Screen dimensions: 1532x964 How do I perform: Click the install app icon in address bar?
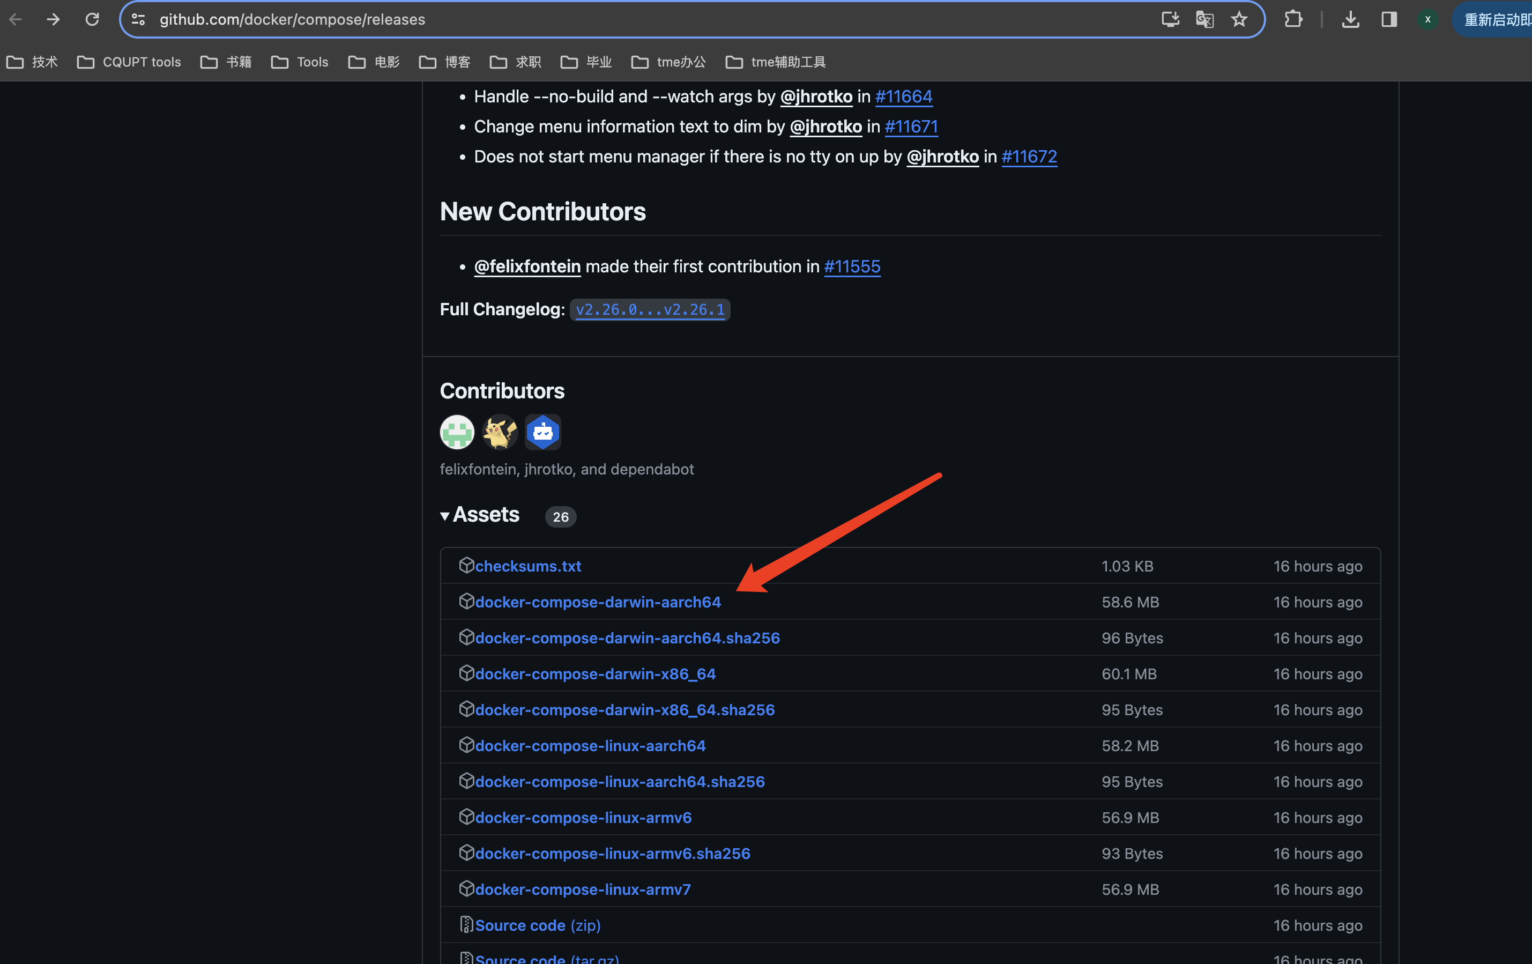[x=1170, y=19]
